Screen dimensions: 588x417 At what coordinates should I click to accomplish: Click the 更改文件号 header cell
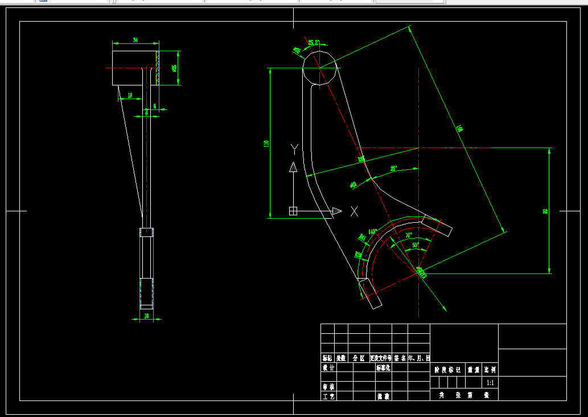pyautogui.click(x=381, y=358)
